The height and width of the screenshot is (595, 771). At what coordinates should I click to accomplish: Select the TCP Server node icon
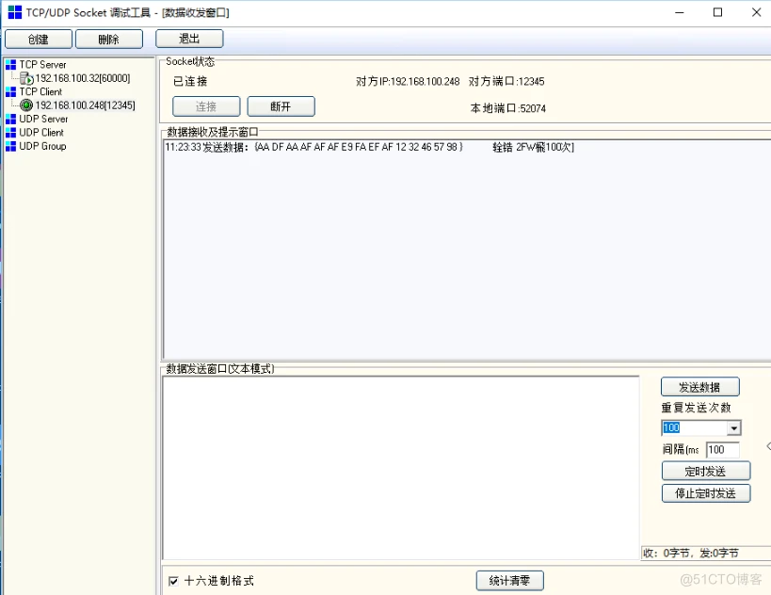(11, 64)
